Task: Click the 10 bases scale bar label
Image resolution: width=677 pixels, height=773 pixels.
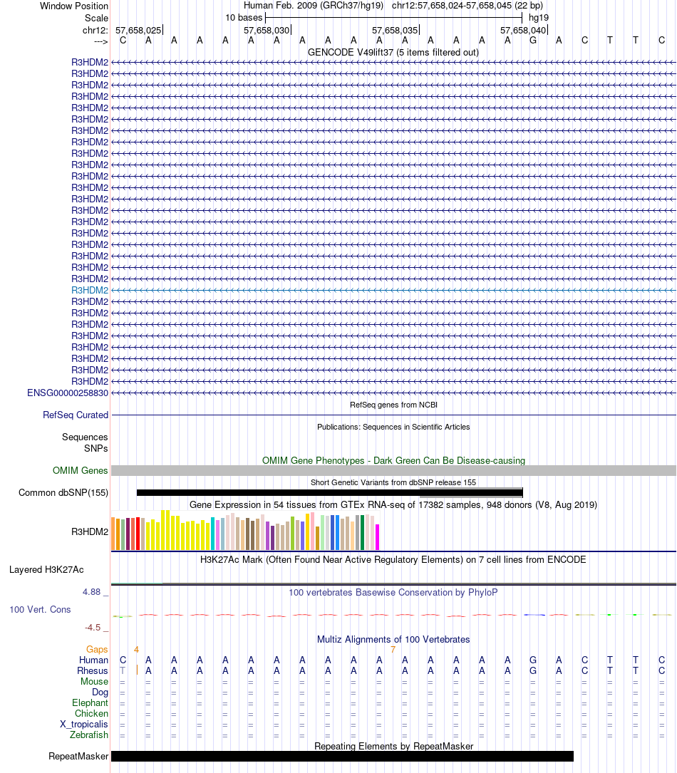Action: click(x=244, y=18)
